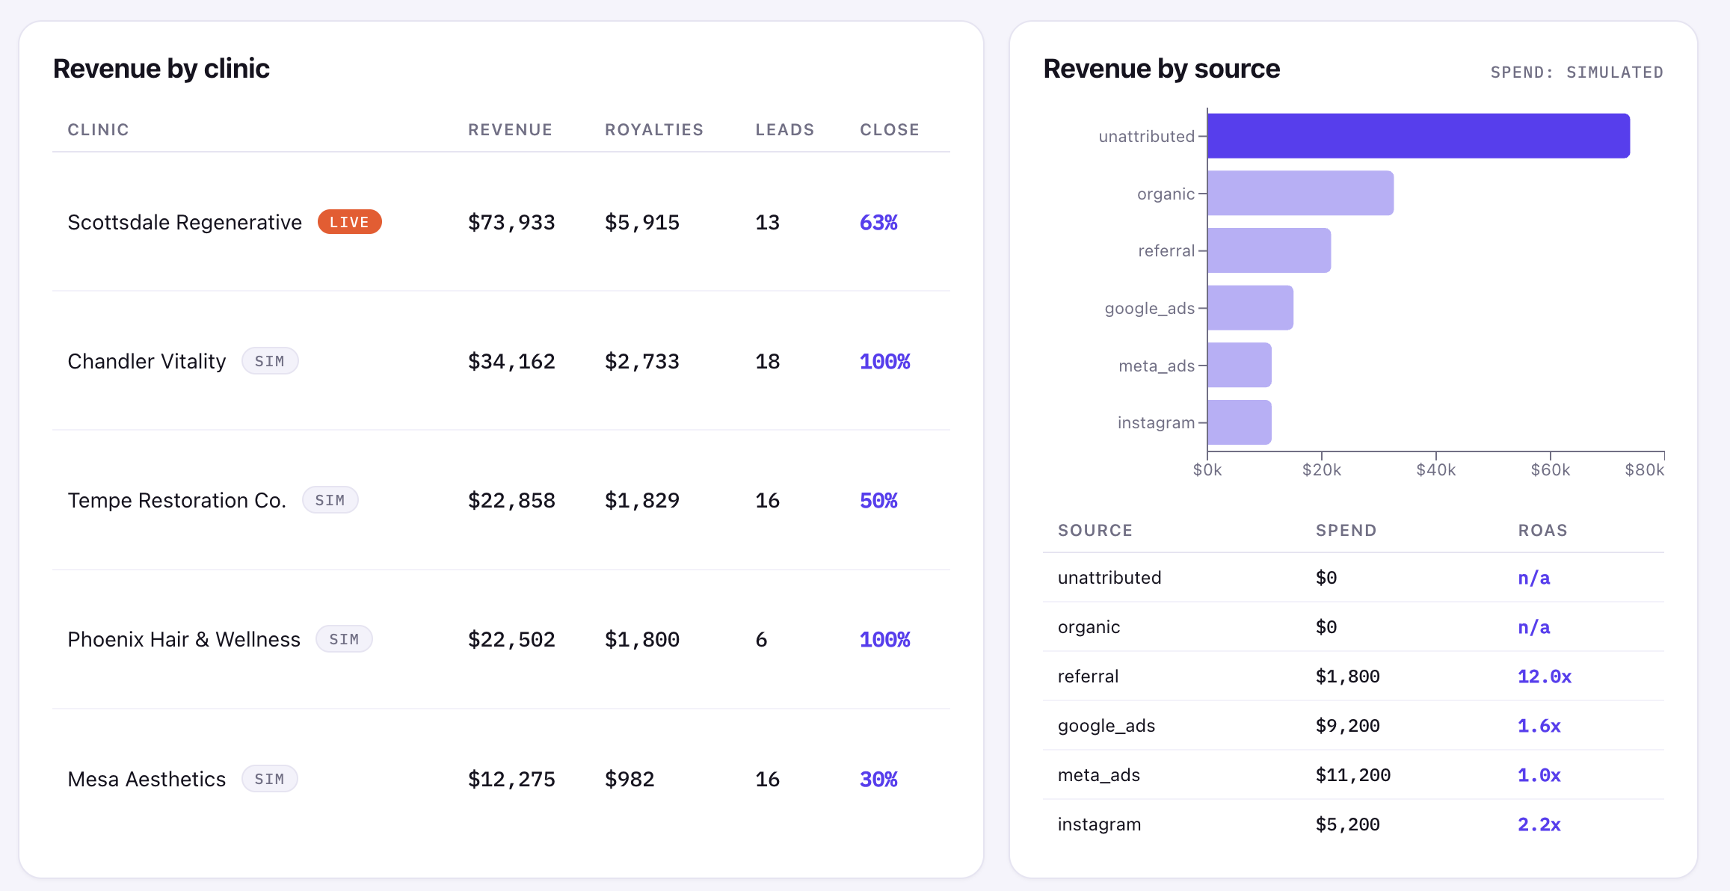Click the Revenue by source heading
1730x891 pixels.
pos(1161,69)
